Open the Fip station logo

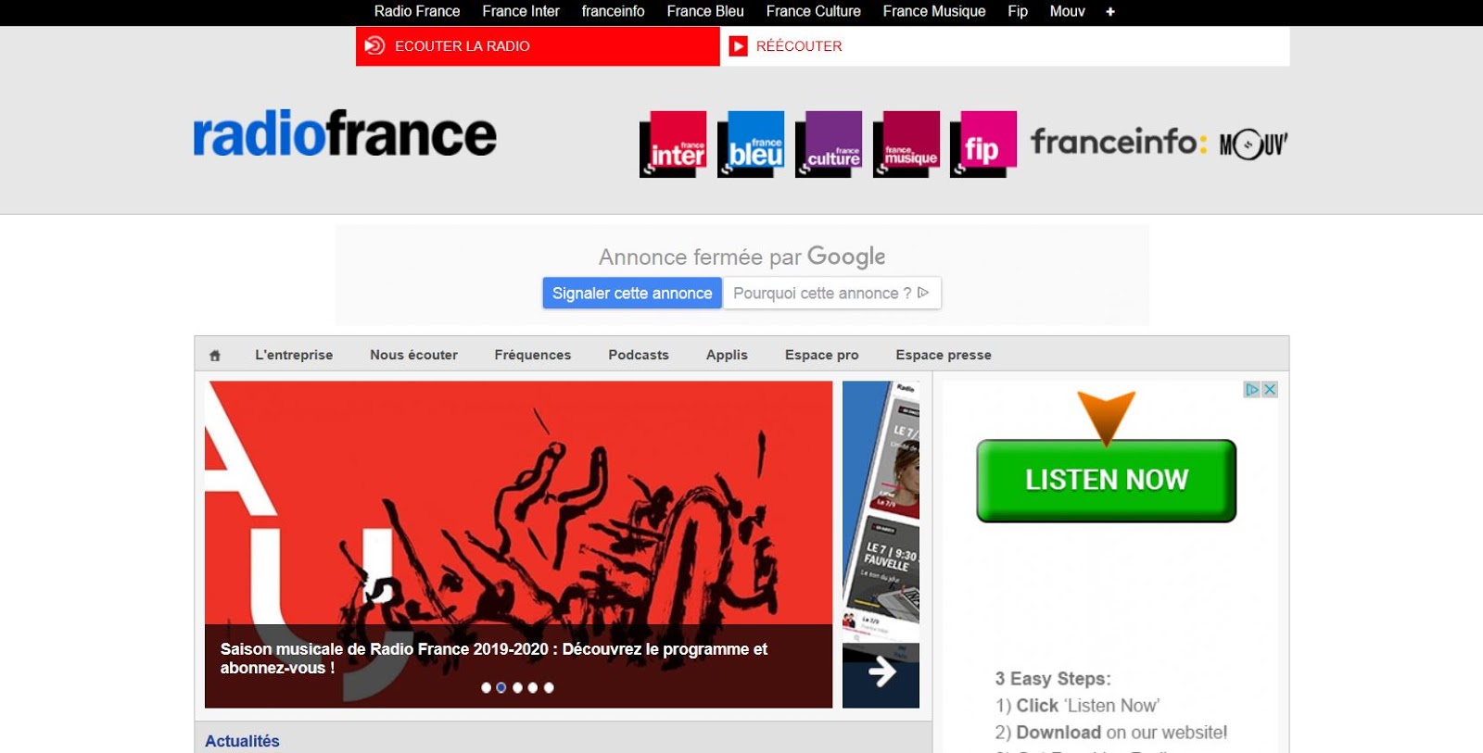tap(983, 144)
